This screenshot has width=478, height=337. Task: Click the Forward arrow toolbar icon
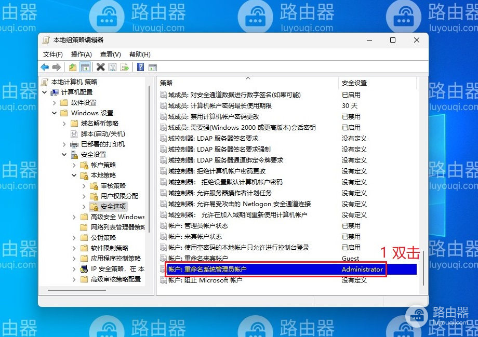pos(57,67)
